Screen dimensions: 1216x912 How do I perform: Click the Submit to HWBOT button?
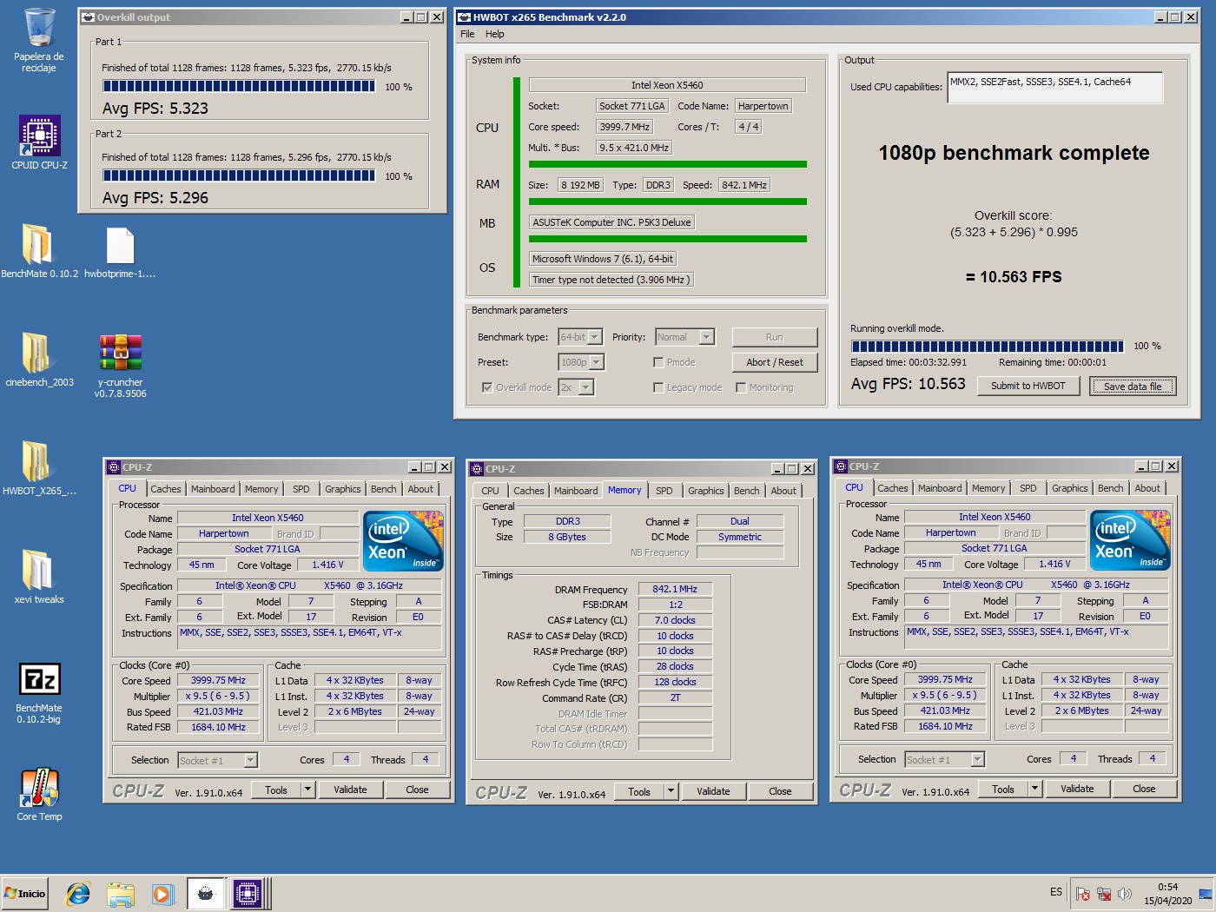pyautogui.click(x=1028, y=386)
